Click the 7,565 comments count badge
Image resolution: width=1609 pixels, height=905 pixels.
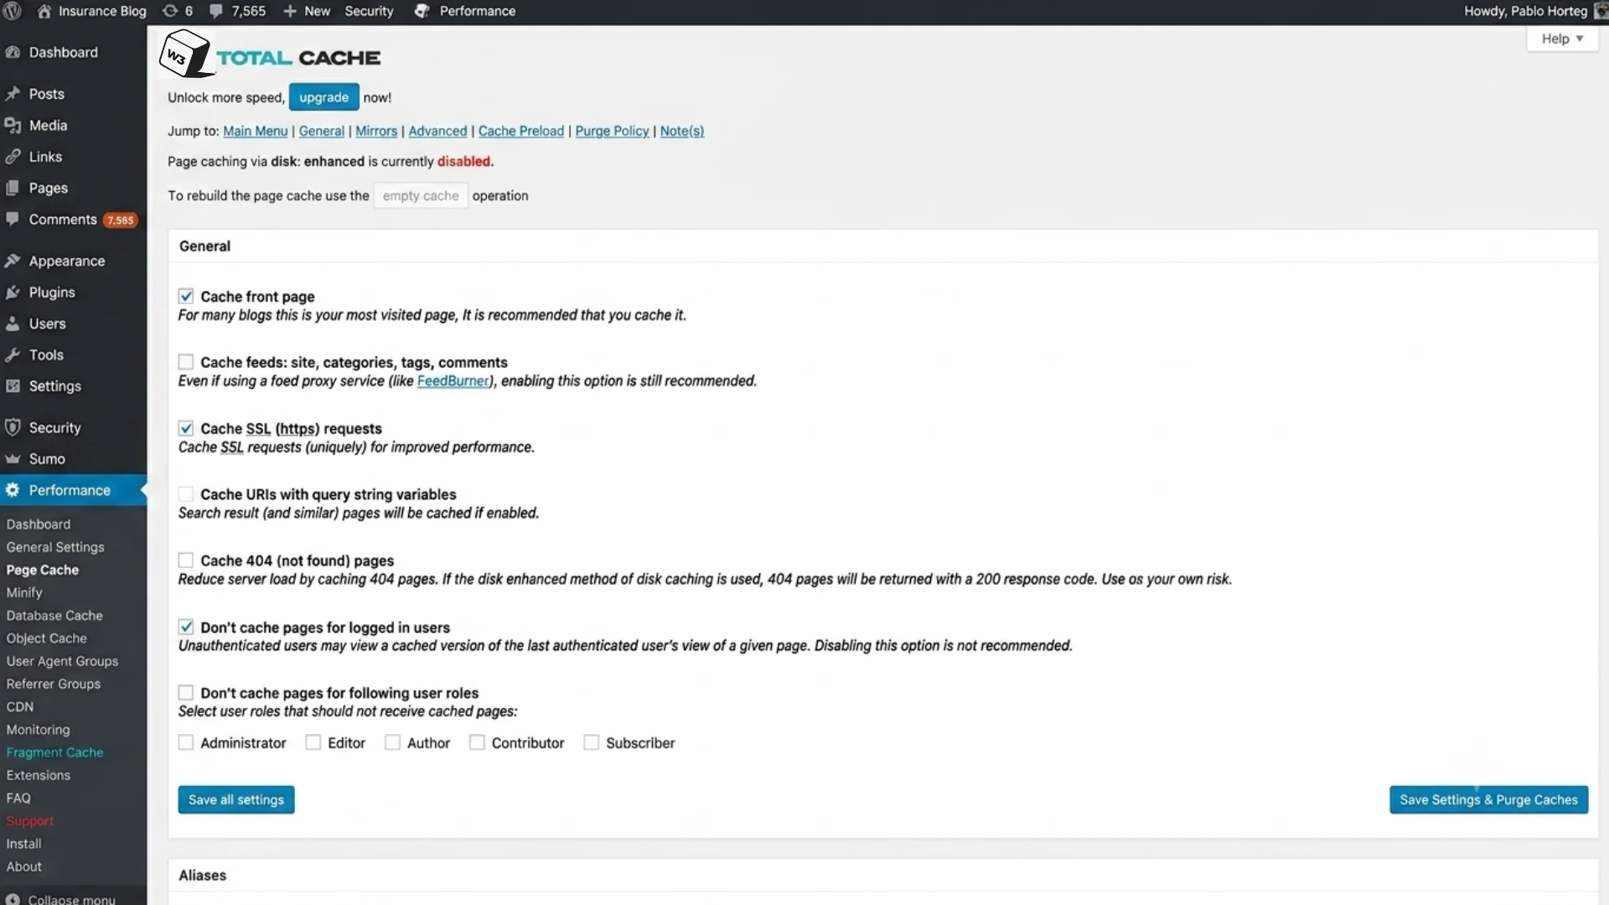coord(120,220)
